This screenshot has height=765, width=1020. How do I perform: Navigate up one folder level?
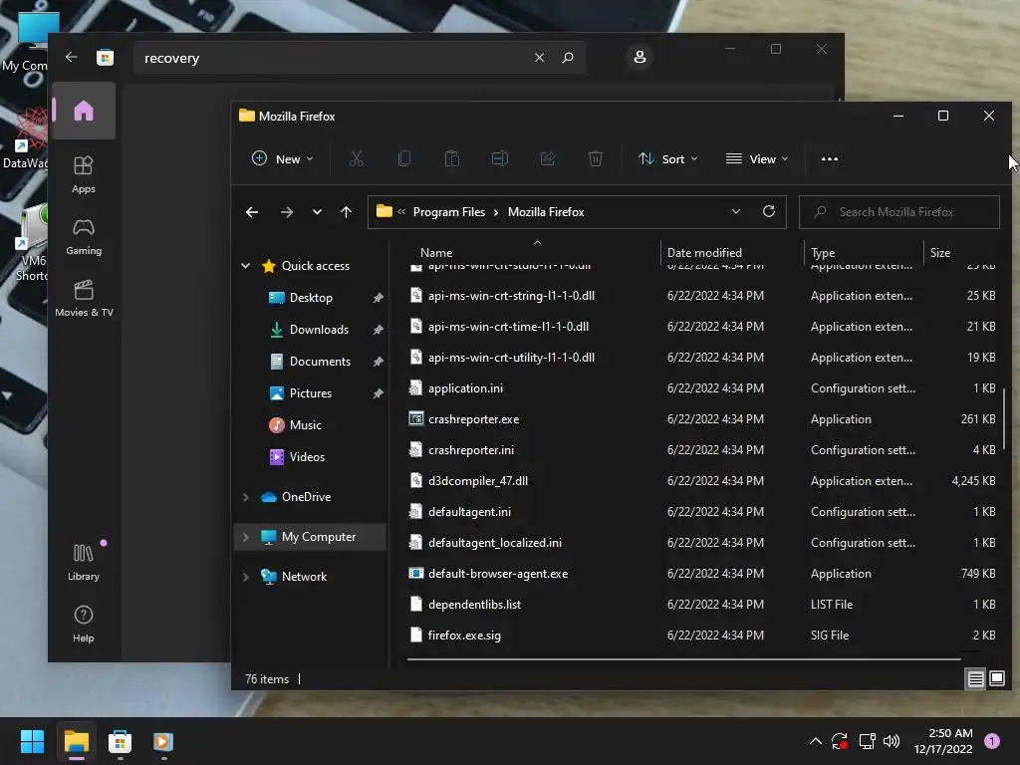pyautogui.click(x=346, y=212)
